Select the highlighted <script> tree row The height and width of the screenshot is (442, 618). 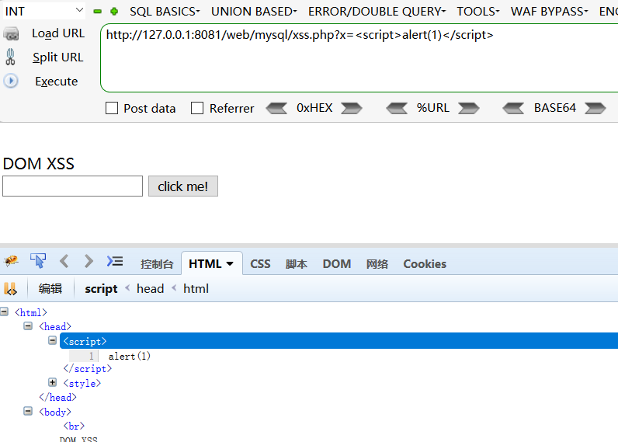pyautogui.click(x=339, y=341)
